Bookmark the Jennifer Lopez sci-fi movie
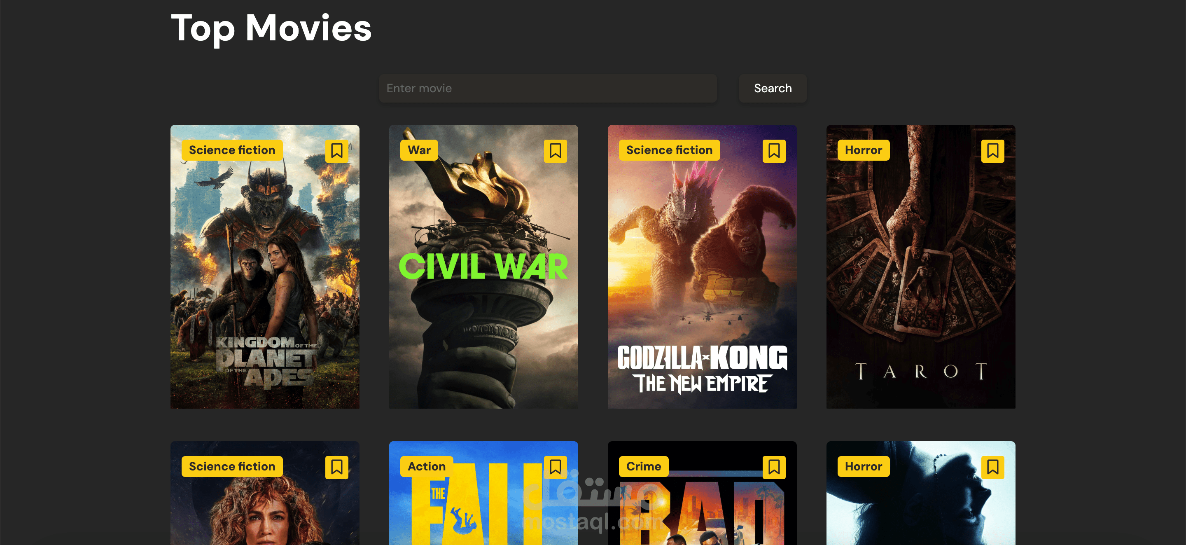 click(x=336, y=467)
